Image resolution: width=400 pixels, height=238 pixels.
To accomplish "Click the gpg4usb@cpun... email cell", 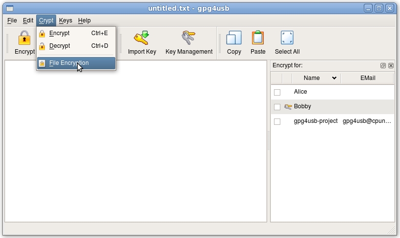I will click(367, 121).
